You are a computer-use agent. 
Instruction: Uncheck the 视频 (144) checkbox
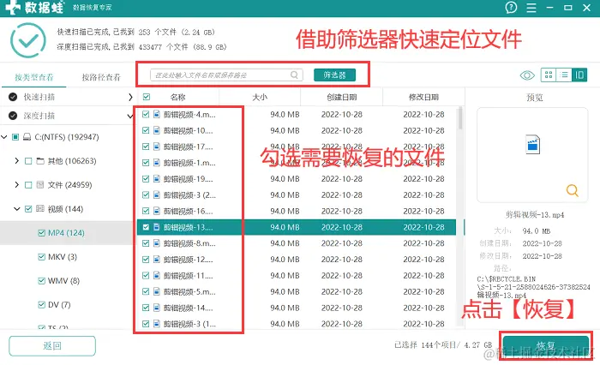(x=28, y=209)
